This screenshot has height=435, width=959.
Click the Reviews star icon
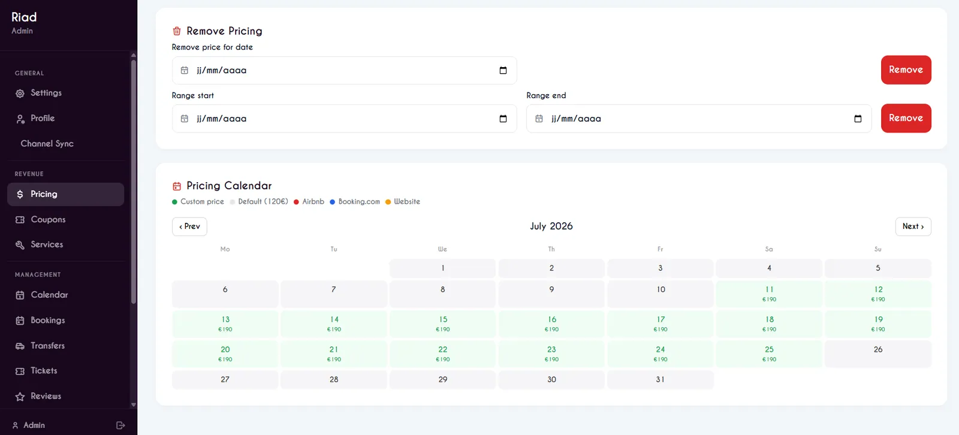pos(20,397)
